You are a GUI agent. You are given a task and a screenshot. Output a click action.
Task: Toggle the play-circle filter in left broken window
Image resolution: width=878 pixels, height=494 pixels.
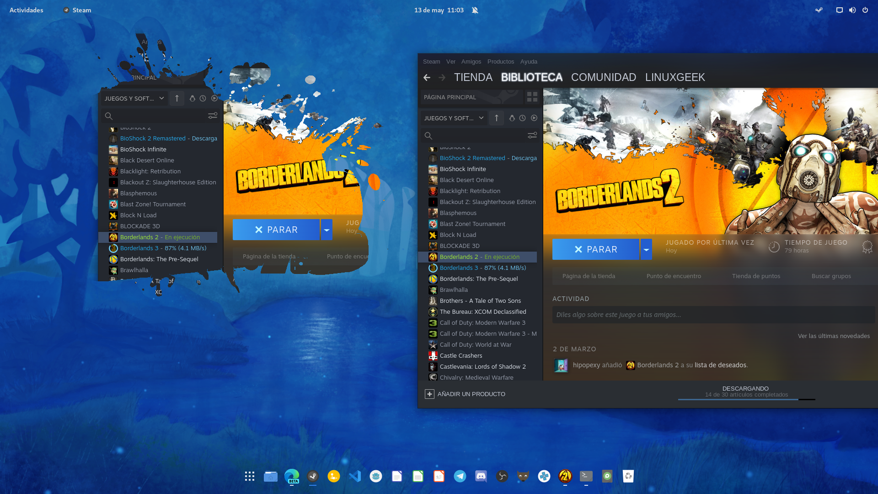(x=214, y=98)
